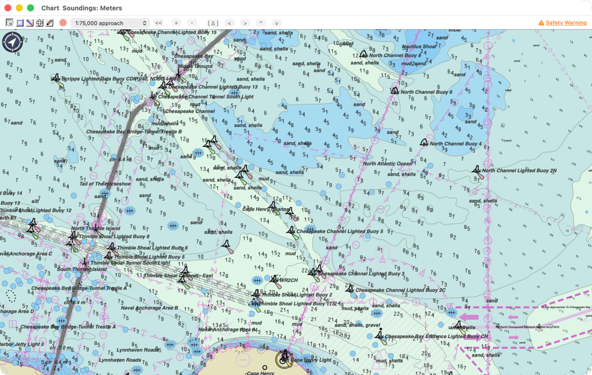The image size is (592, 375).
Task: Zoom in with the + button
Action: [176, 23]
